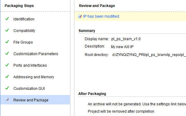Click the checkmark next to Addressing and Memory
The image size is (186, 116).
tap(7, 76)
